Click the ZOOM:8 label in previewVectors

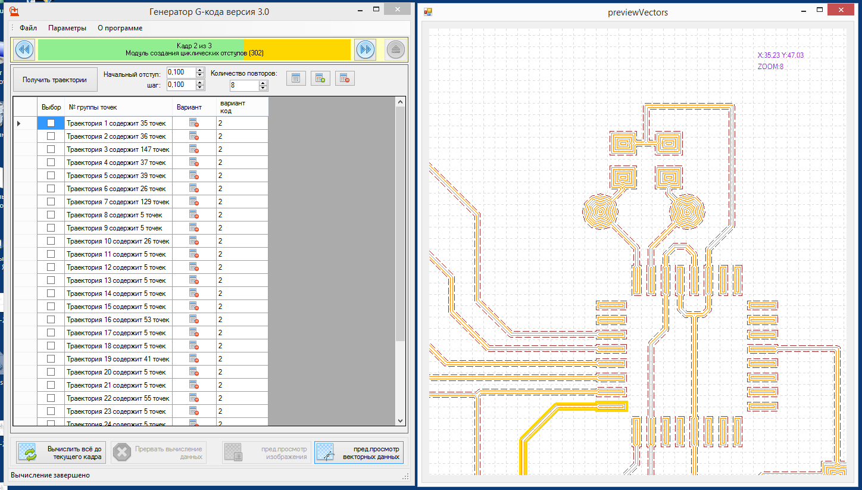coord(770,67)
